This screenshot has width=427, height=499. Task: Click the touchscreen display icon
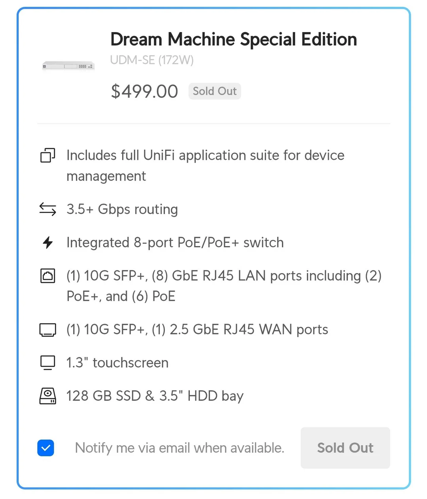click(x=48, y=362)
